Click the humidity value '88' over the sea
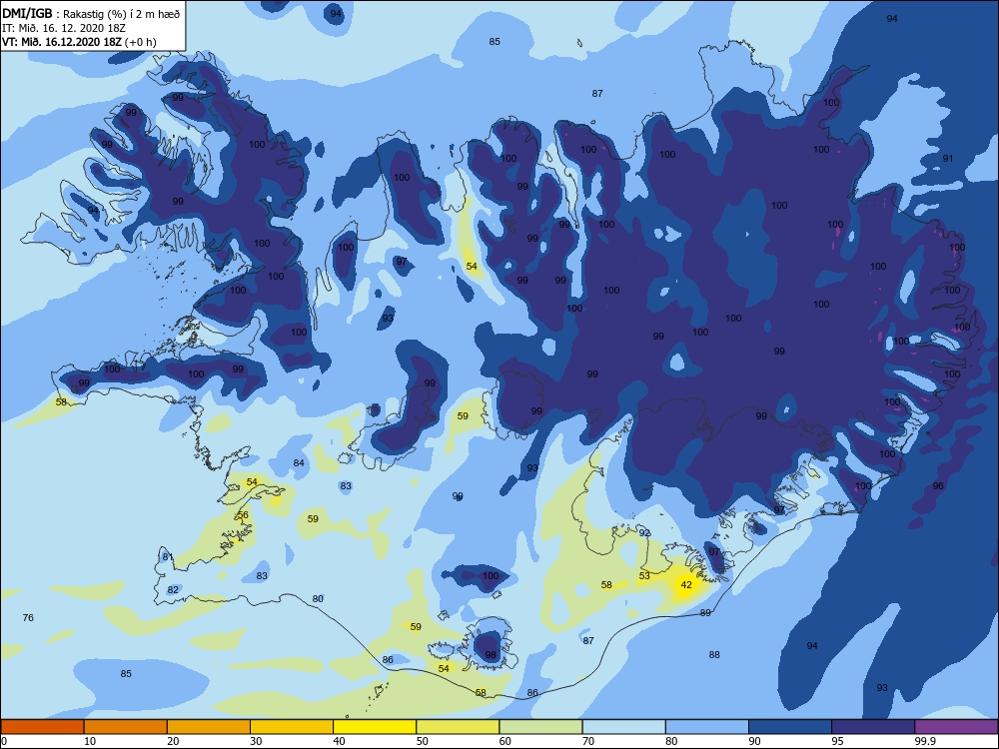 [714, 655]
